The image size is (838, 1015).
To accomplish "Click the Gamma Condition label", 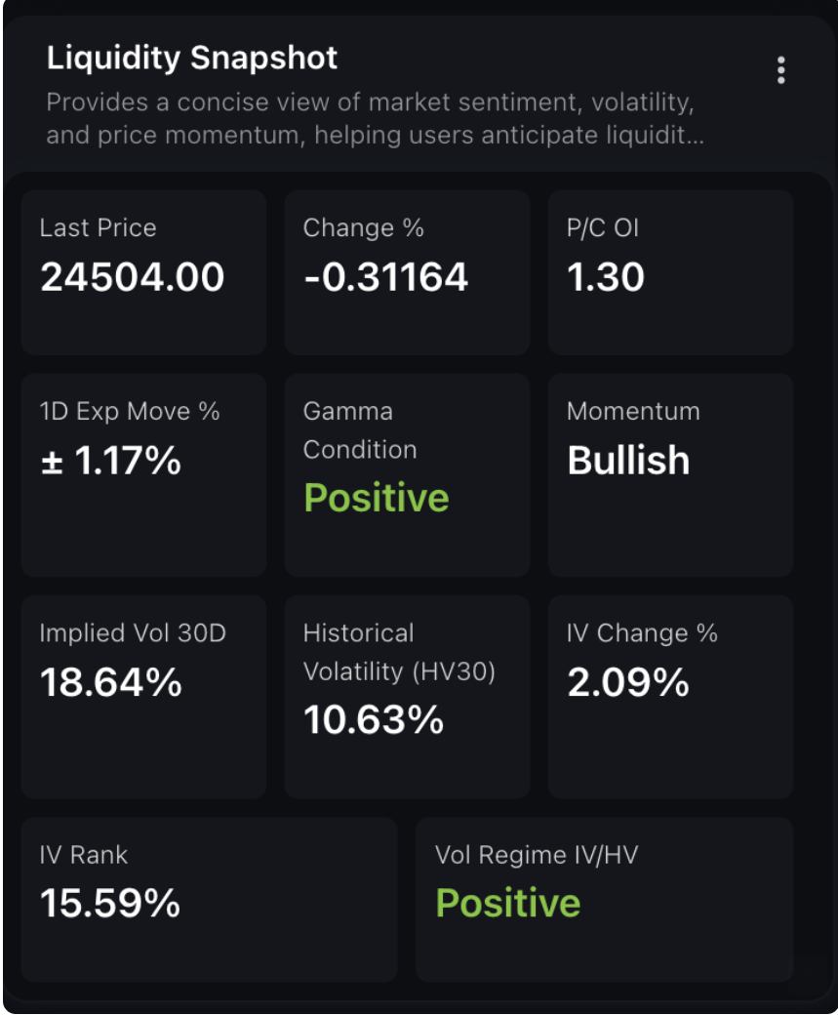I will click(x=359, y=430).
